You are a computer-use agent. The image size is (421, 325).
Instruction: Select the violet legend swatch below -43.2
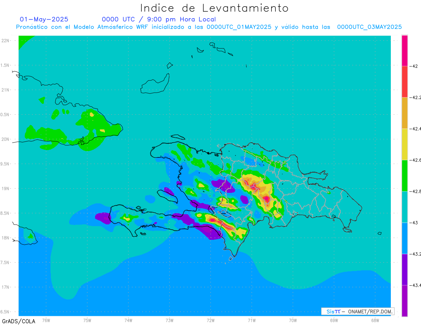(405, 269)
